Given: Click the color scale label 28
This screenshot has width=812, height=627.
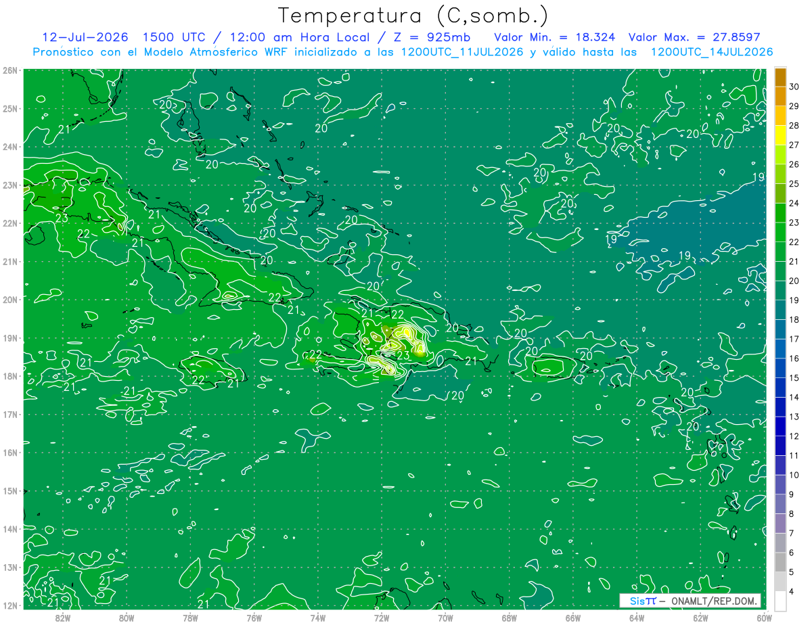Looking at the screenshot, I should pyautogui.click(x=794, y=126).
